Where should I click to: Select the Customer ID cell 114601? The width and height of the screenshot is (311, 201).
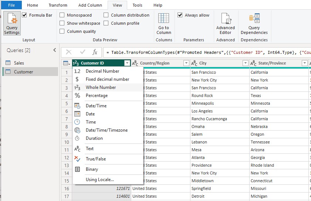(102, 196)
